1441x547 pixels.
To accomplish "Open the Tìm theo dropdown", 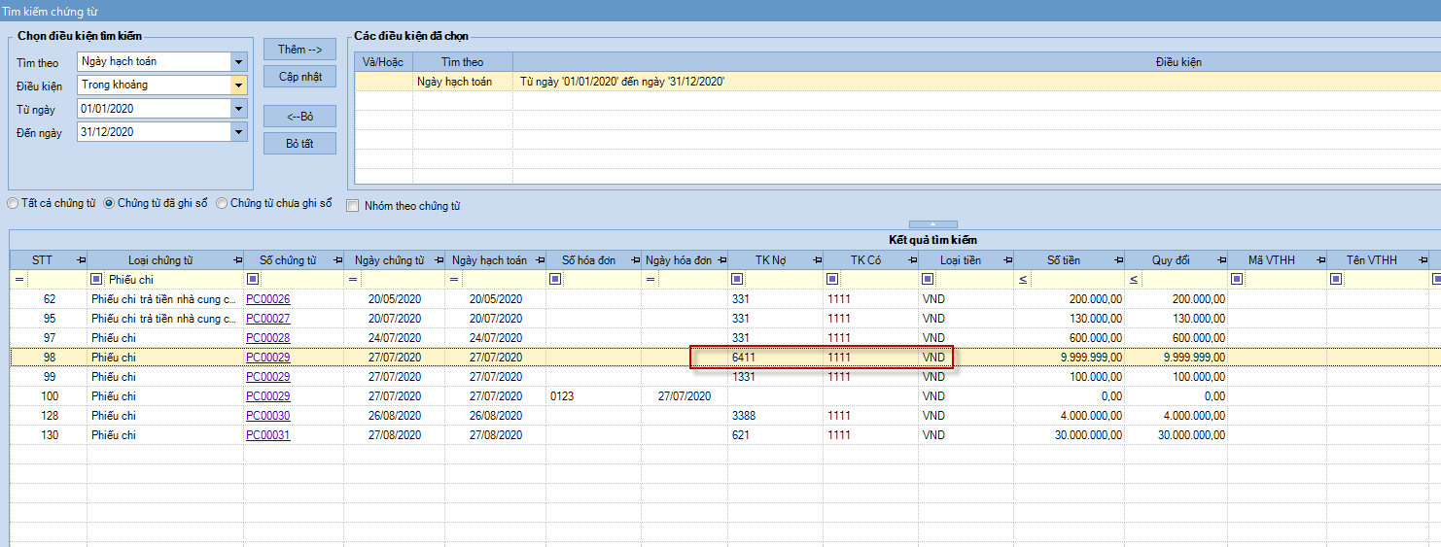I will click(238, 62).
